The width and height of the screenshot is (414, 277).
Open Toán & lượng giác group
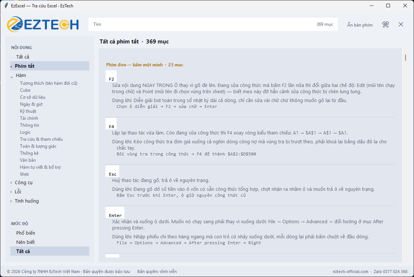tap(38, 146)
